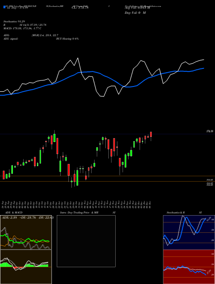
Task: Click the current price label on the right axis
Action: tap(210, 131)
